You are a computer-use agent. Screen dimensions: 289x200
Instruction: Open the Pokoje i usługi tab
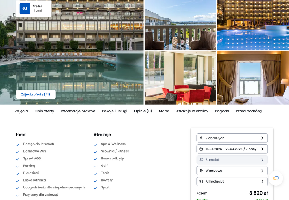[x=115, y=111]
